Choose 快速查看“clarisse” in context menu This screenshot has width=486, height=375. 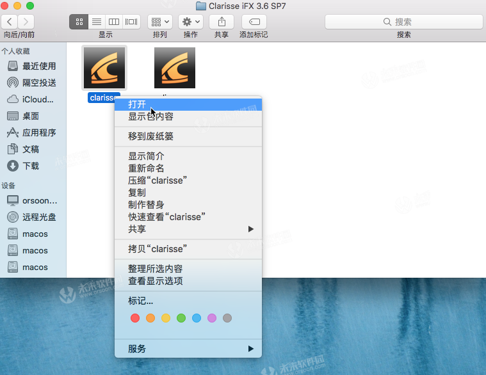click(x=188, y=217)
